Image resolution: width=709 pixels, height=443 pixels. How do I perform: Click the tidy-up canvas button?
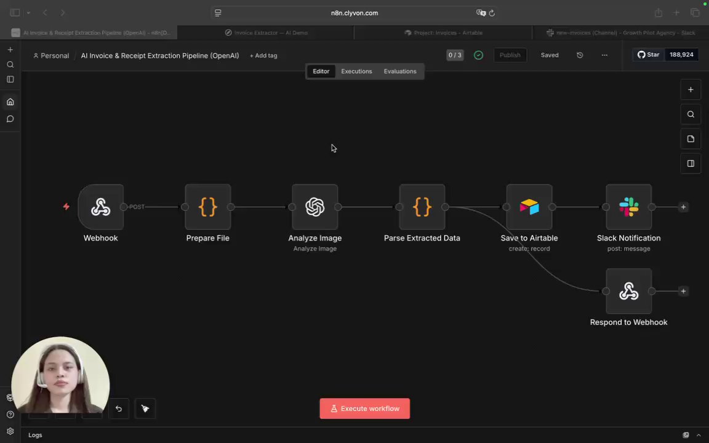click(145, 409)
